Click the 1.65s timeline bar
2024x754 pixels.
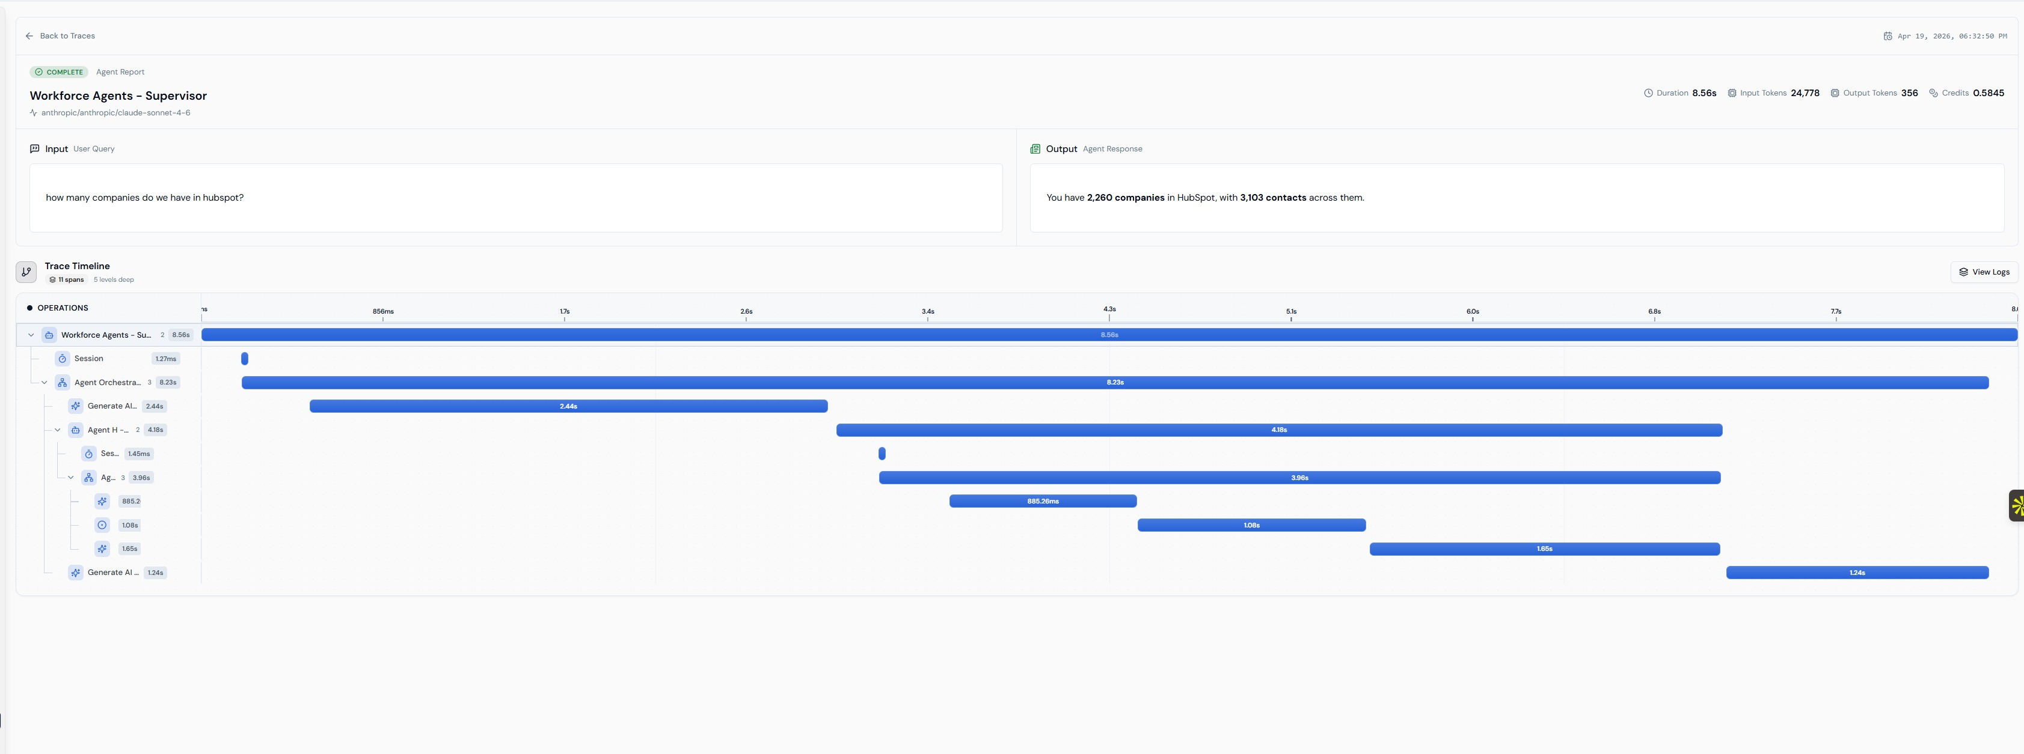click(x=1544, y=549)
